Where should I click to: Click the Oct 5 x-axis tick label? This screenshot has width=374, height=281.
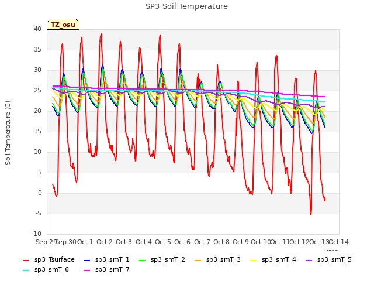tap(163, 242)
